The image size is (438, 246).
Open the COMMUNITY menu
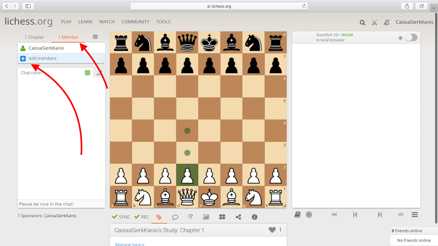coord(135,22)
